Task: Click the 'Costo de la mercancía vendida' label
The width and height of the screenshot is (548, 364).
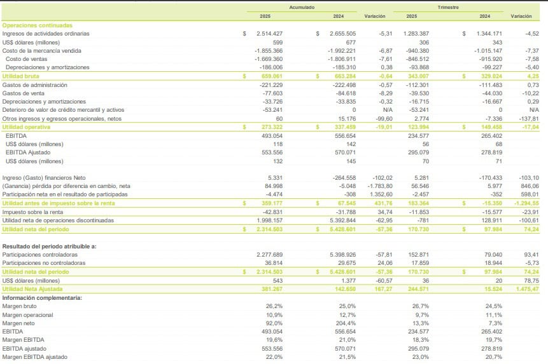Action: point(41,51)
